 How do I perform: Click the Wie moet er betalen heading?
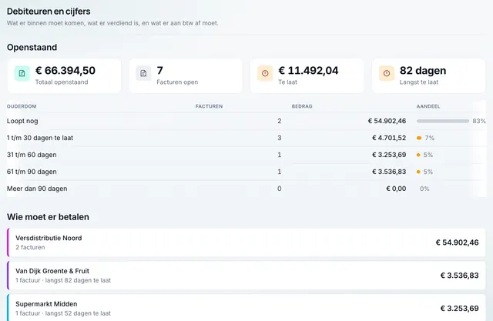(48, 217)
